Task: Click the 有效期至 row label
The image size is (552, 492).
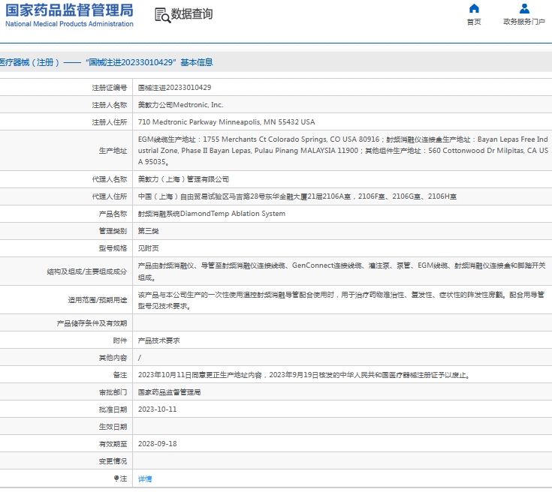Action: click(113, 444)
